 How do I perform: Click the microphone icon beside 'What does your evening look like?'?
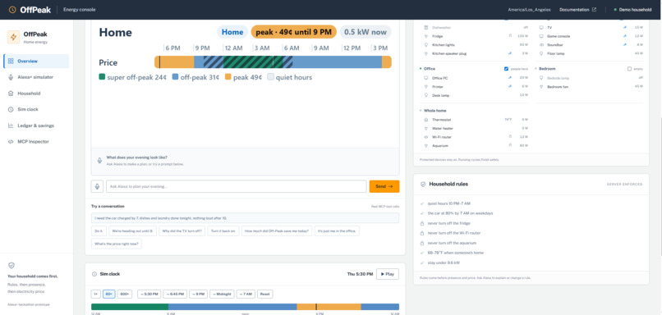pyautogui.click(x=99, y=160)
